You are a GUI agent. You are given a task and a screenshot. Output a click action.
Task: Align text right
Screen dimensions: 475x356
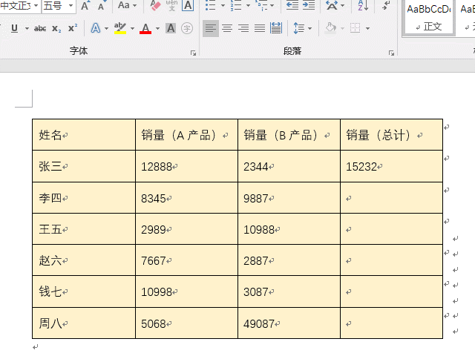pos(243,28)
